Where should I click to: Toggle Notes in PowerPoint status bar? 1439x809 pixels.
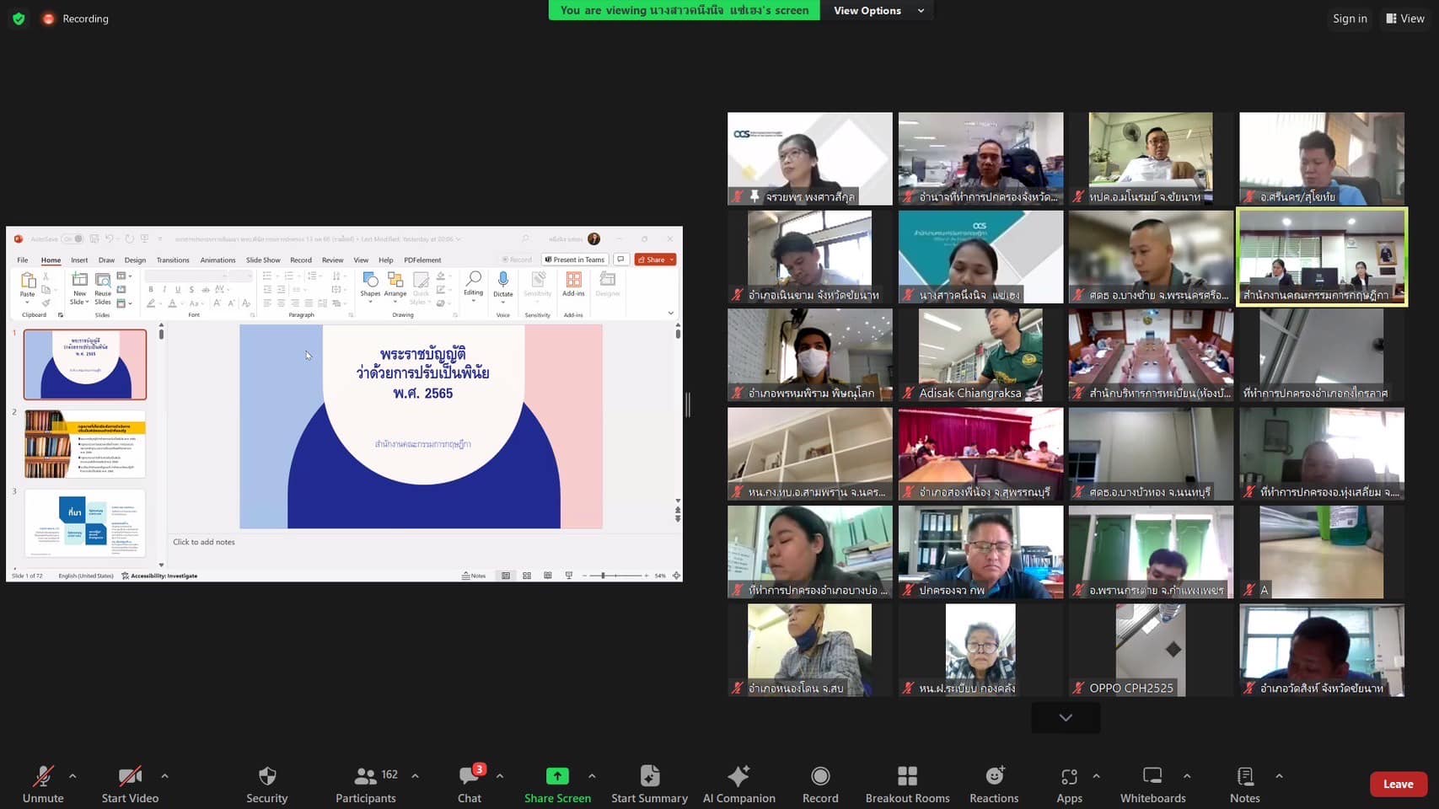474,576
